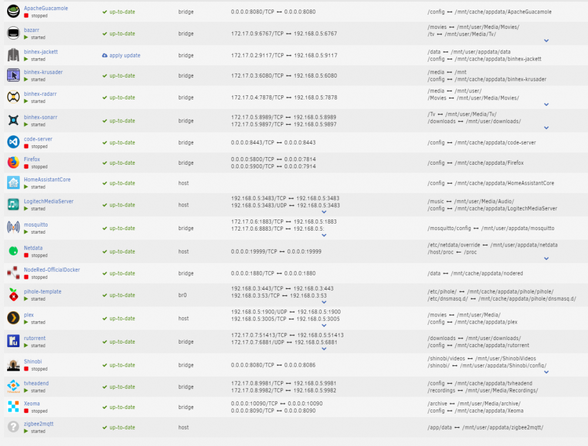Click the binhex-radarr icon

13,96
